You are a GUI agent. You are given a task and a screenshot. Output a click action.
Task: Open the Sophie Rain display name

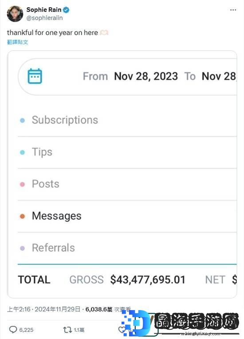[x=44, y=9]
